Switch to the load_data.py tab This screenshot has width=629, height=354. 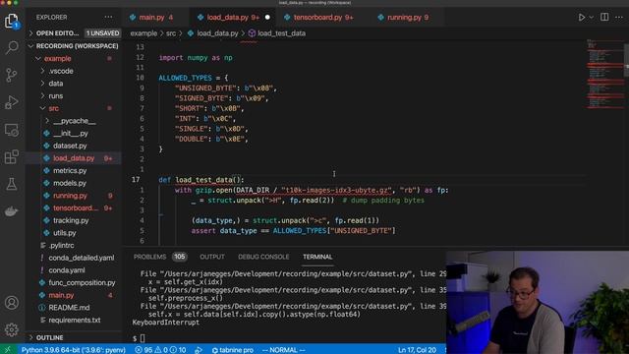[233, 18]
